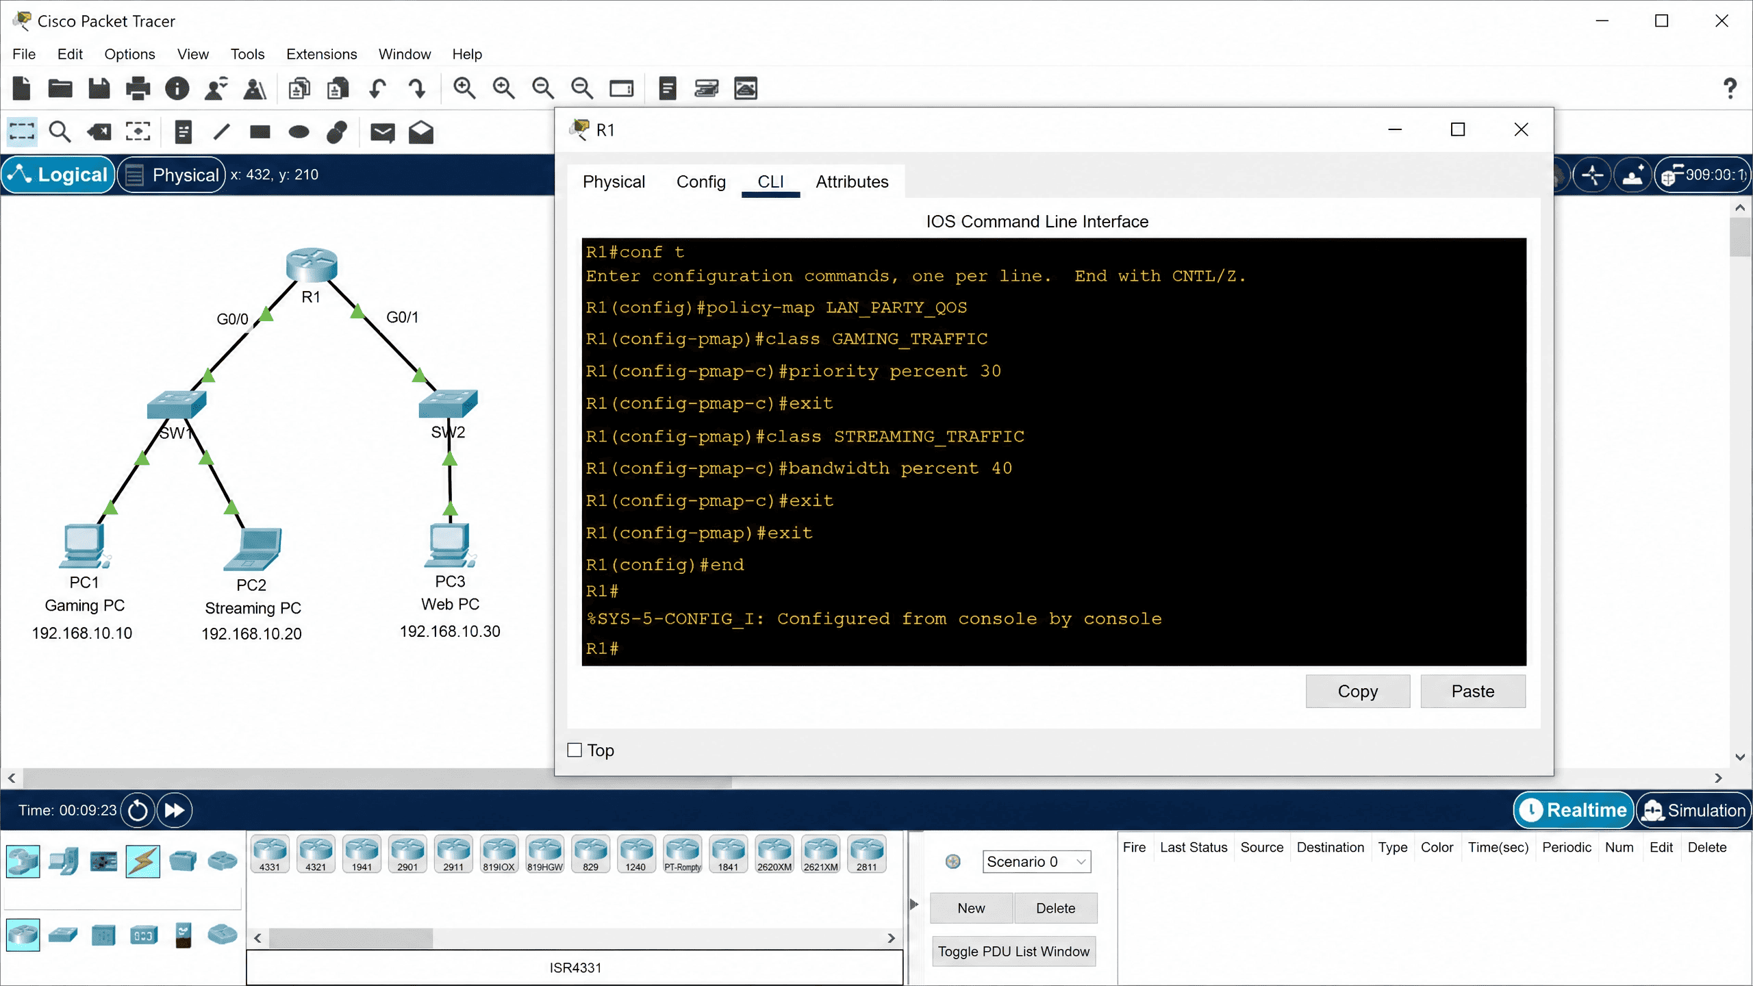
Task: Click Fast Forward Time button
Action: (175, 810)
